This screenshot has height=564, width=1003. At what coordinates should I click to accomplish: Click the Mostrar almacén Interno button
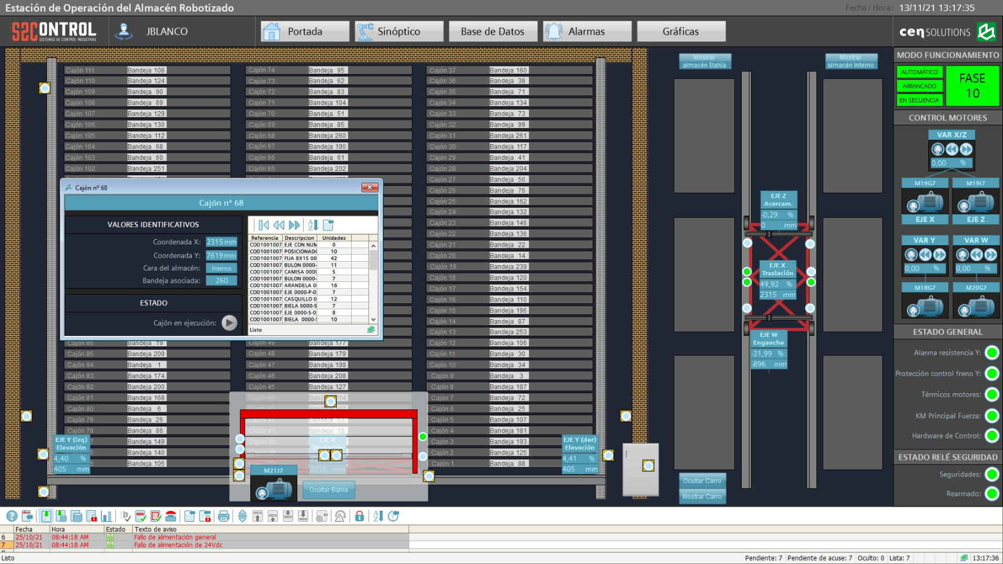(851, 61)
